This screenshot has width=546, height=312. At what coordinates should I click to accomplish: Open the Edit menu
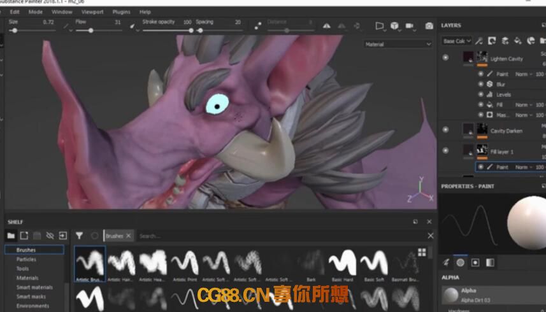(15, 12)
